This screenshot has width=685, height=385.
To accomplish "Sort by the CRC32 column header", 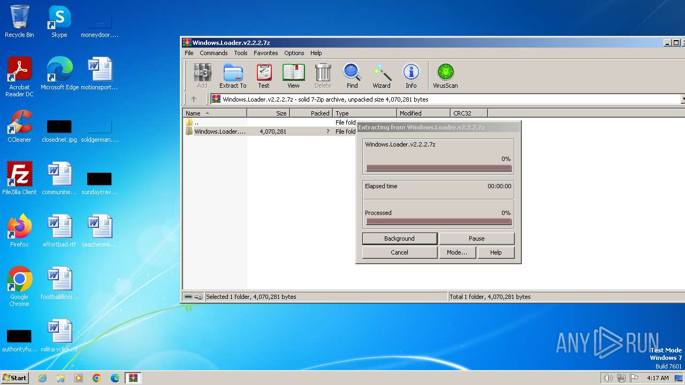I will click(x=469, y=113).
